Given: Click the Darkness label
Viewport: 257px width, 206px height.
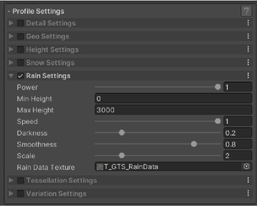Looking at the screenshot, I should coord(32,133).
